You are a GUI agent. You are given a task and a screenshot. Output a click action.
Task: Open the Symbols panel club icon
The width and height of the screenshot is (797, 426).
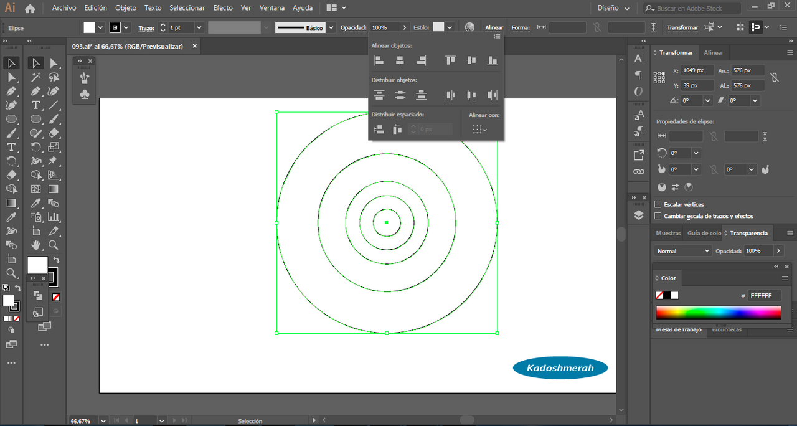[85, 94]
